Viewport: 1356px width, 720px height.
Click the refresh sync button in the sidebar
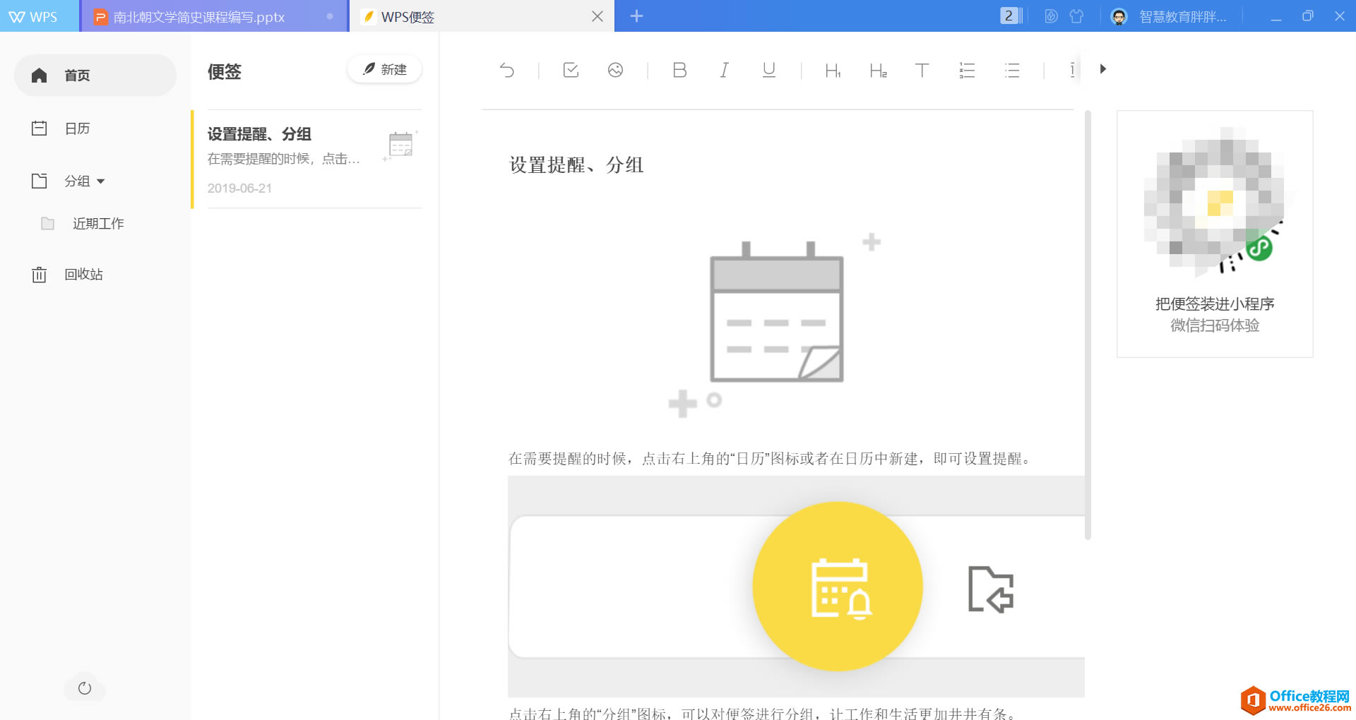point(85,688)
